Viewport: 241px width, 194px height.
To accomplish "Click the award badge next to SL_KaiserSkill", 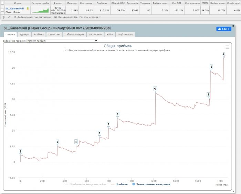I will [x=28, y=9].
